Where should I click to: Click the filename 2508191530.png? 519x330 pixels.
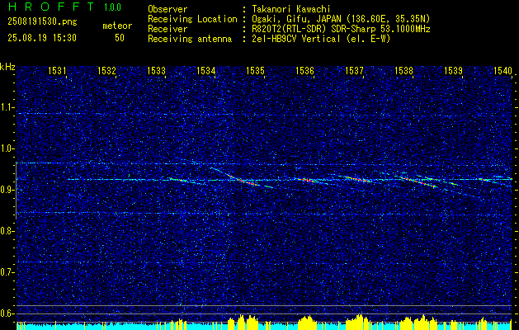(42, 22)
